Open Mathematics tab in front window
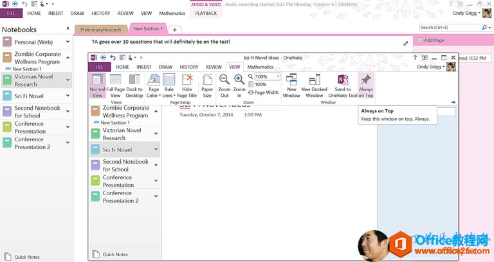This screenshot has height=262, width=494. point(261,67)
